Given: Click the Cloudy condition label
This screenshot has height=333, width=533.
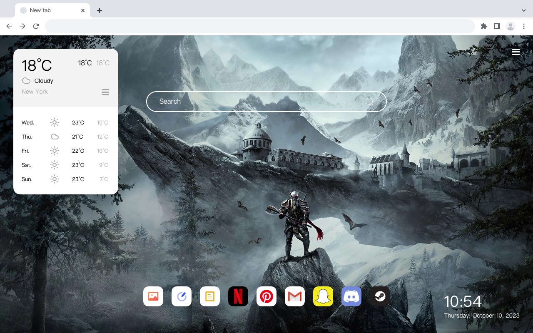Looking at the screenshot, I should (x=44, y=81).
